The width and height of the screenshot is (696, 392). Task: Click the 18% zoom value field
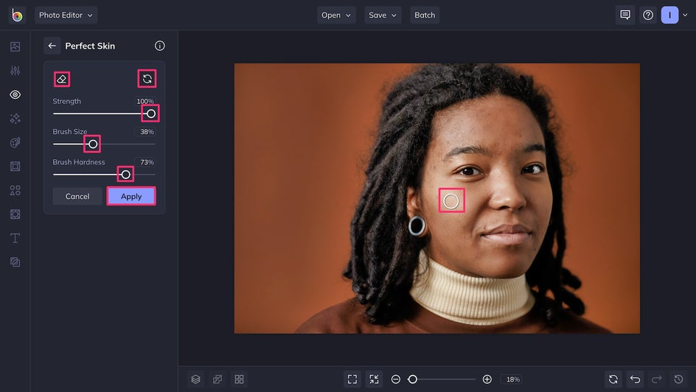(x=512, y=379)
